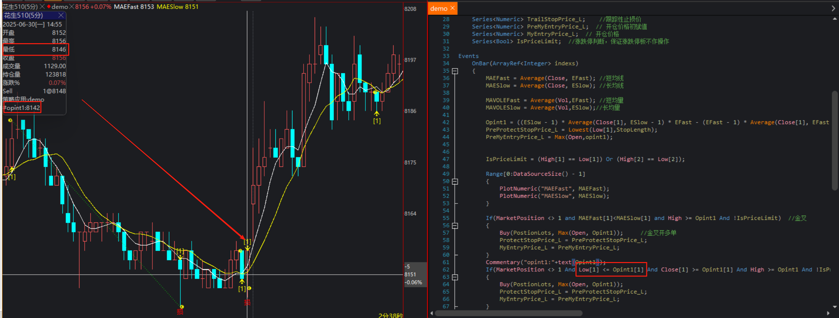Close the 花生510(5分) label in chart header
Viewport: 839px width, 318px height.
tap(42, 7)
